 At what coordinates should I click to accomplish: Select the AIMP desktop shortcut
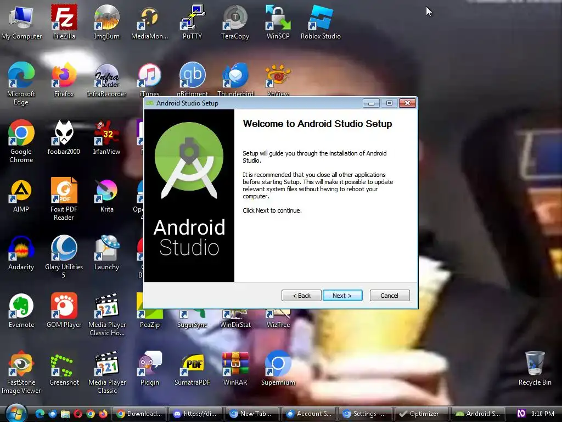tap(21, 196)
